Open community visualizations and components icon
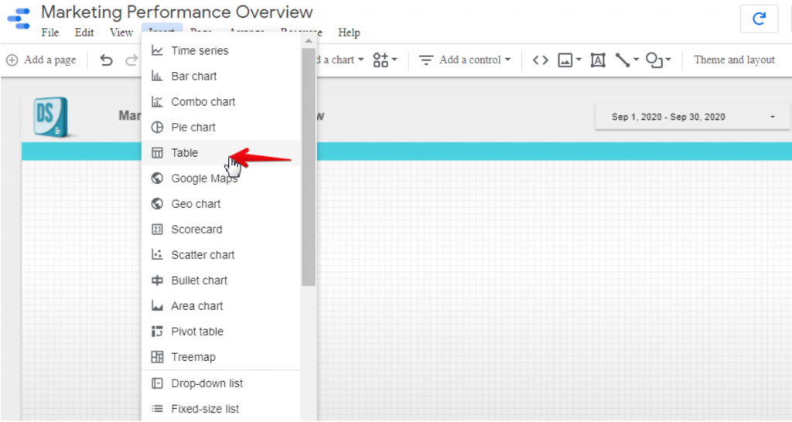 point(381,60)
